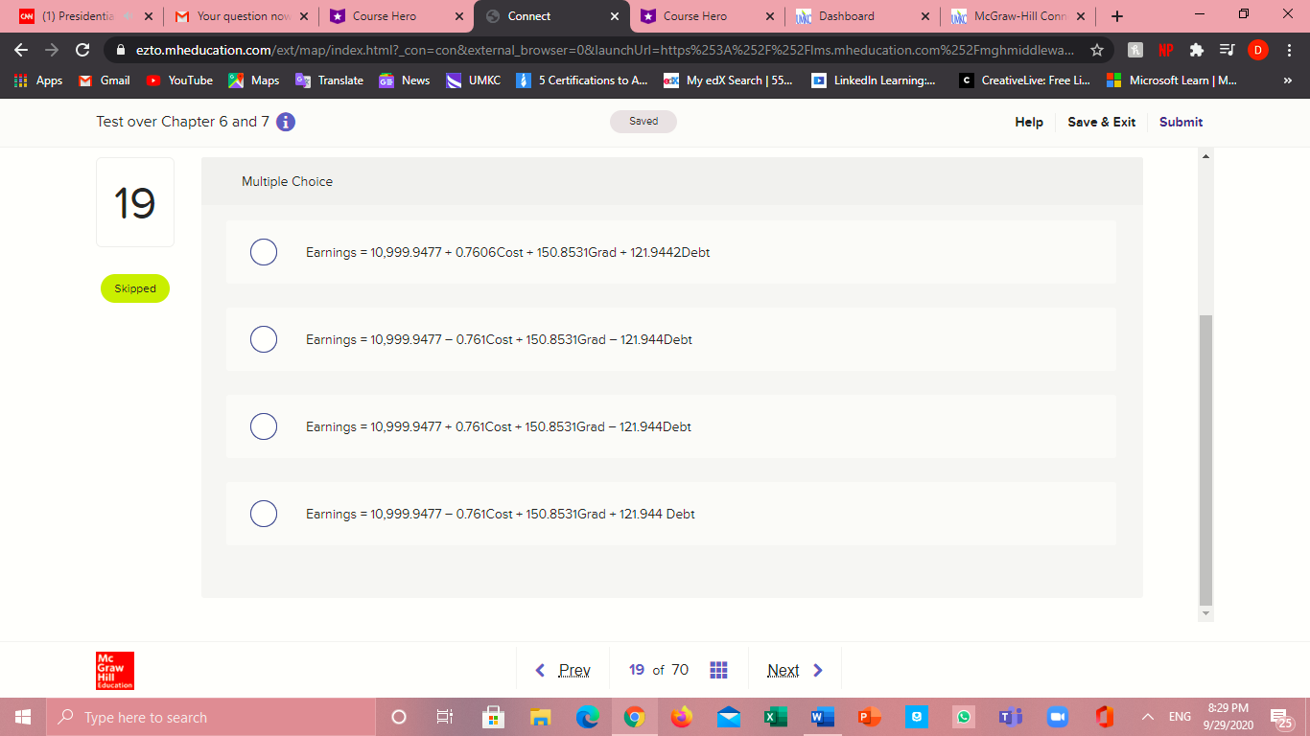Viewport: 1310px width, 736px height.
Task: Switch to the Gmail 'Your question' tab
Action: (240, 16)
